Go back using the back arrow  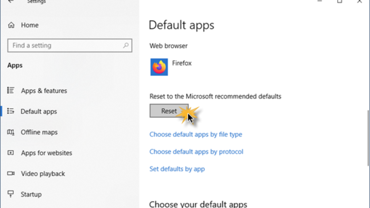click(x=11, y=2)
